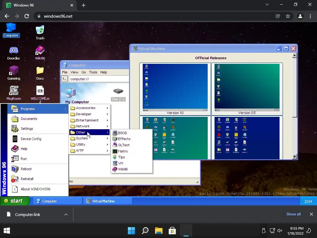The image size is (317, 238).
Task: Expand the Accessories program folder
Action: (x=89, y=108)
